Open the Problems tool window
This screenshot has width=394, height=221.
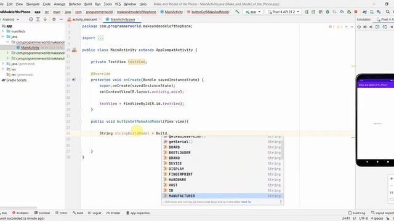coord(20,213)
